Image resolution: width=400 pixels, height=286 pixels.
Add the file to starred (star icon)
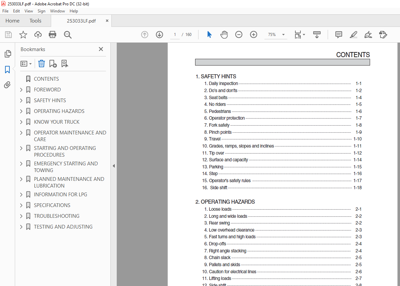point(23,35)
